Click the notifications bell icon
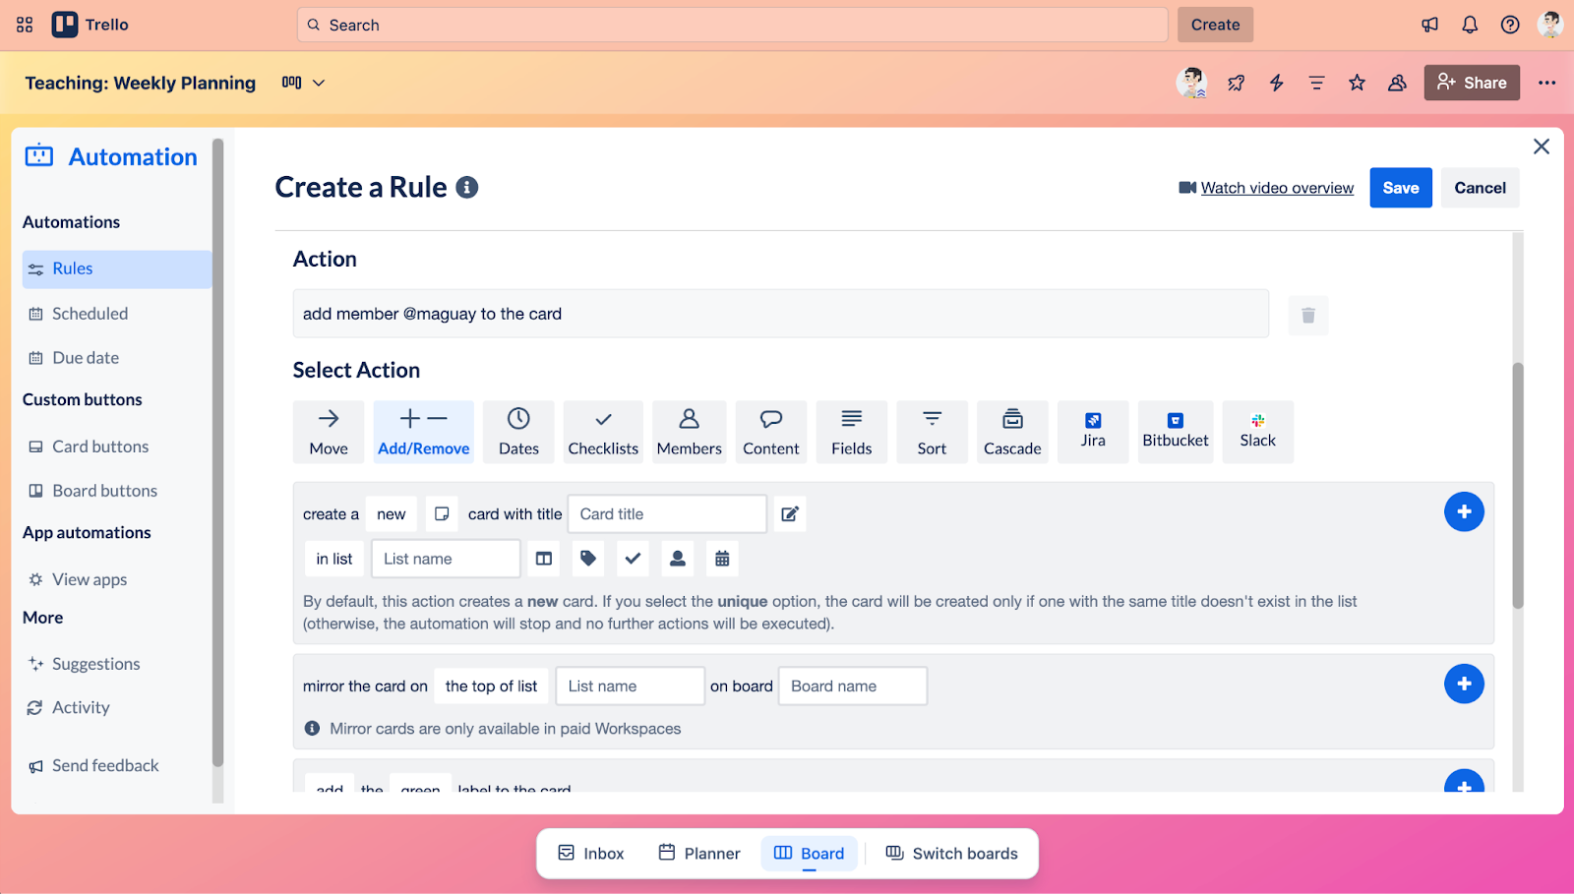 (1470, 24)
